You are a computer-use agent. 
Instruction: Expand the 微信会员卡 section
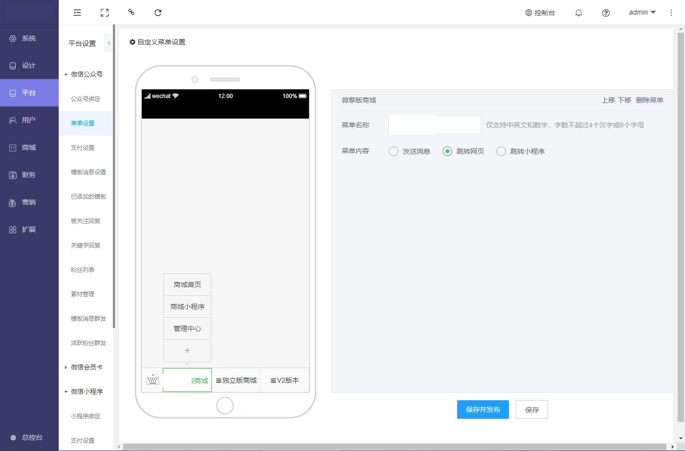[x=66, y=367]
